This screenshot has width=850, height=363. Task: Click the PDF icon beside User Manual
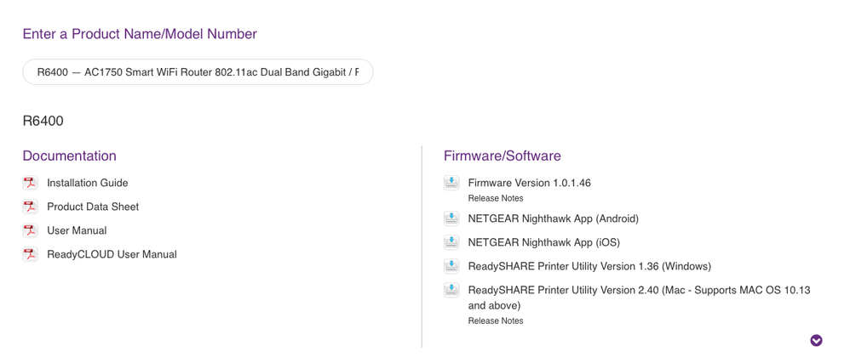(x=31, y=230)
